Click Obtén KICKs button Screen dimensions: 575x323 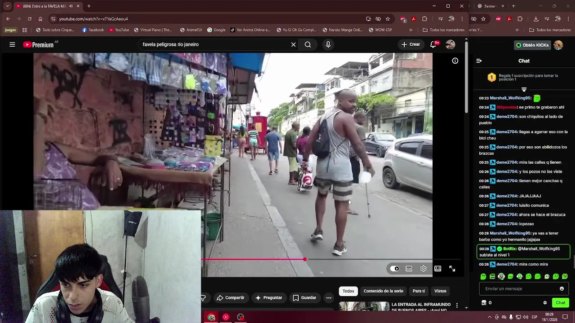532,45
